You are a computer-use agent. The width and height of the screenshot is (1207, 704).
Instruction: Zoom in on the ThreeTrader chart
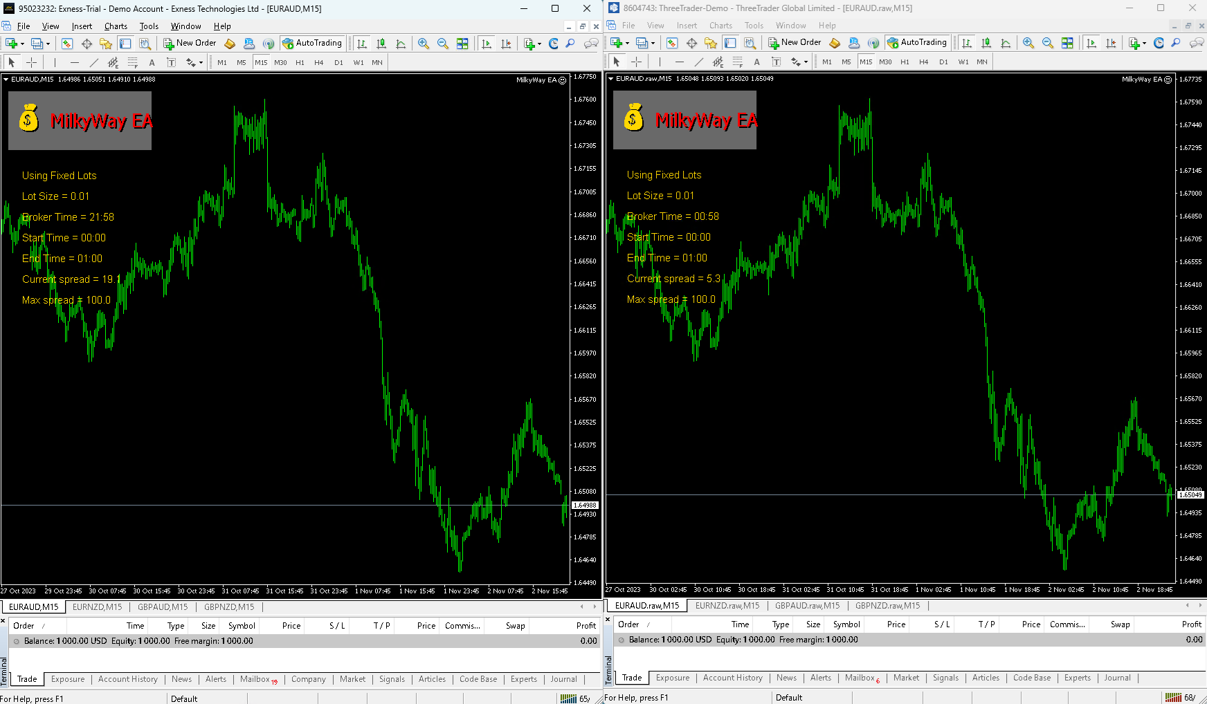(1028, 43)
